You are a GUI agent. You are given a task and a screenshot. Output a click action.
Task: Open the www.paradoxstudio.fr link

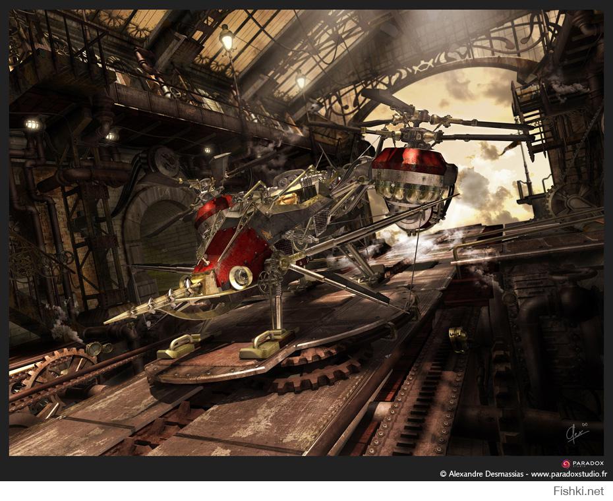click(x=569, y=474)
